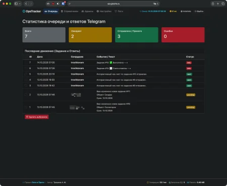This screenshot has width=227, height=186.
Task: Click the white square emoji in row 6 text
Action: coord(111,68)
